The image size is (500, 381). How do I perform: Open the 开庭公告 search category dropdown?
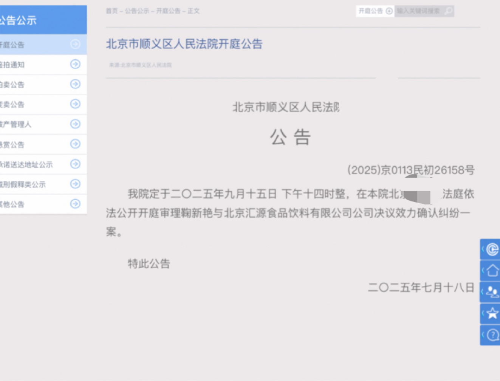coord(375,11)
